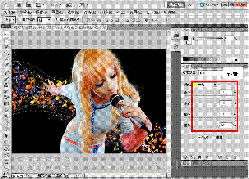This screenshot has width=249, height=179.
Task: Select the Lasso tool
Action: tap(6, 46)
